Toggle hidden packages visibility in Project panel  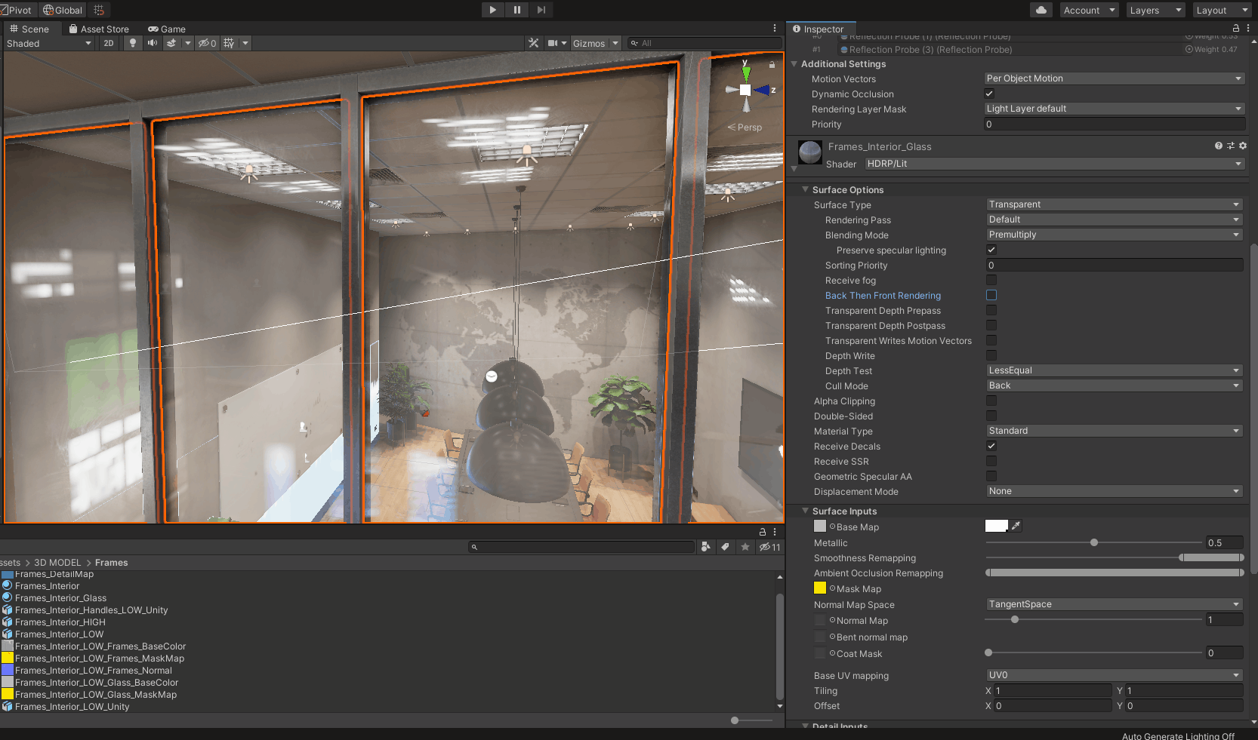(x=769, y=547)
